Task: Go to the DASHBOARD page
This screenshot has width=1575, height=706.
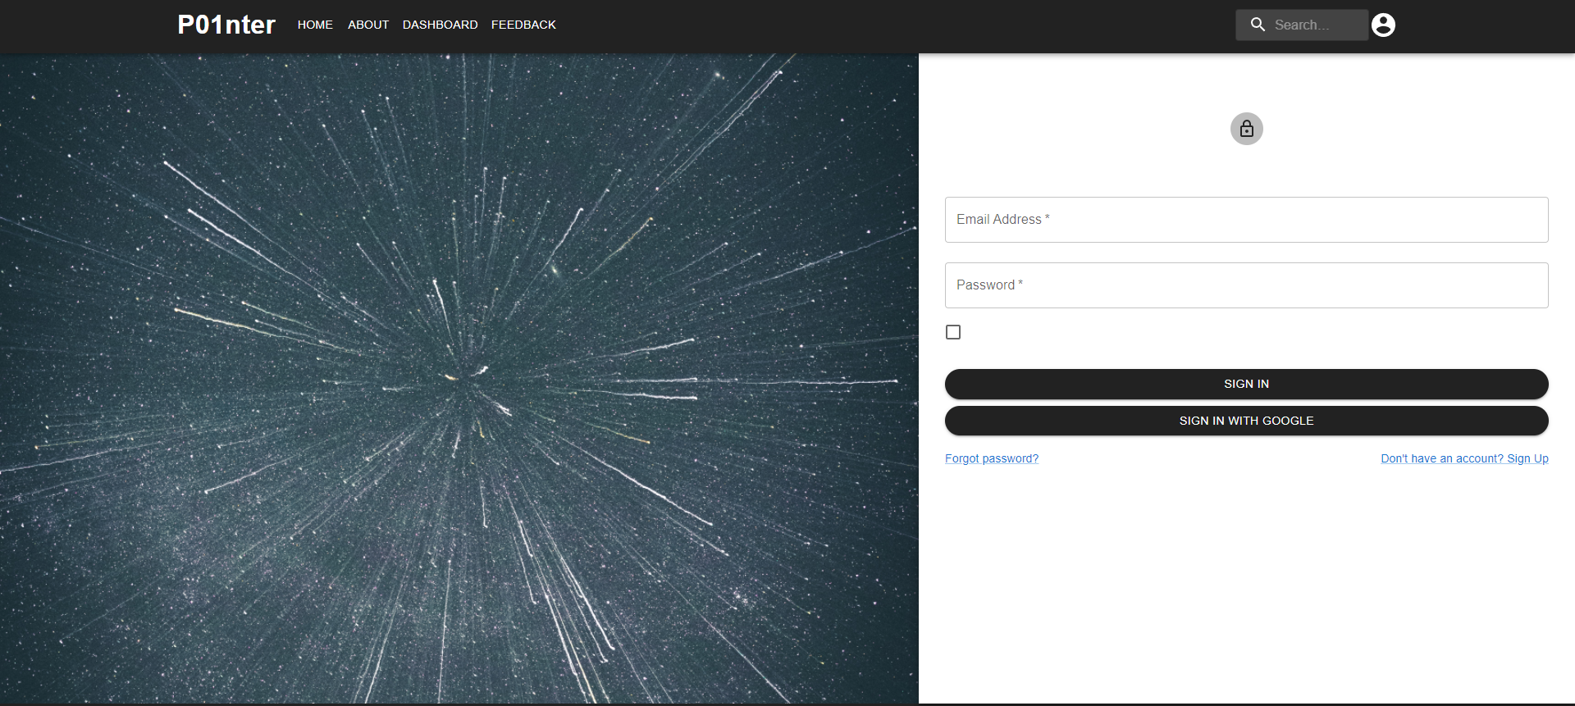Action: 440,25
